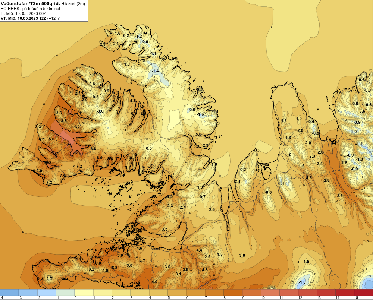The width and height of the screenshot is (373, 300).
Task: Click the temperature value 7.2 on the map
Action: tap(79, 166)
